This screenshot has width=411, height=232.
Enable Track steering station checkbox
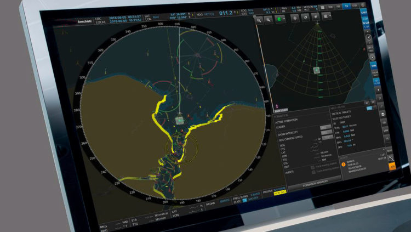313,171
